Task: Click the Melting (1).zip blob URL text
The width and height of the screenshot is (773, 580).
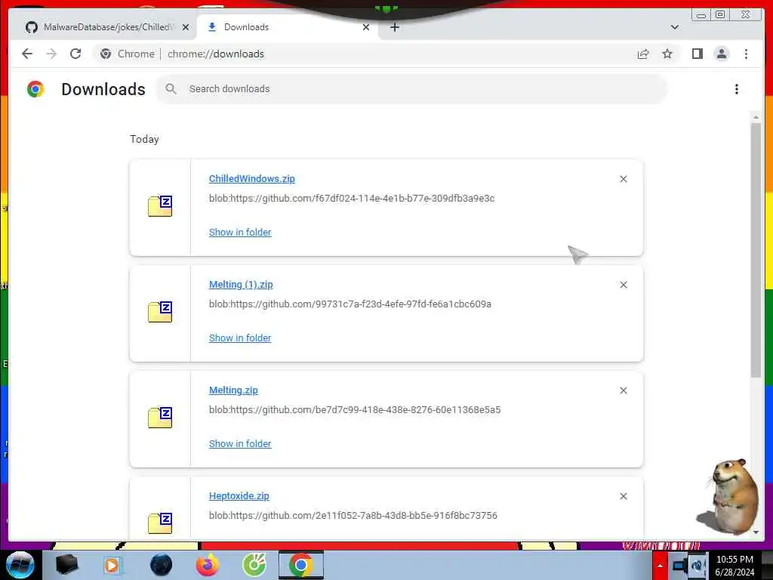Action: [x=350, y=304]
